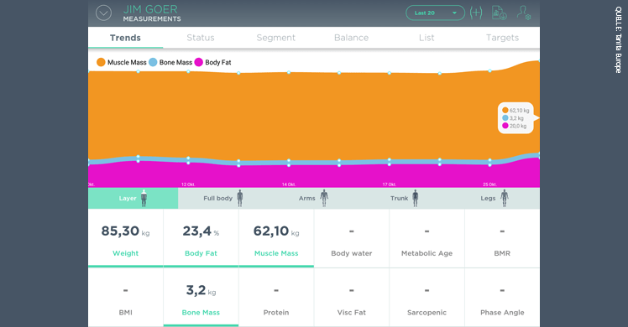Click the 25 Okt. date marker

click(489, 184)
